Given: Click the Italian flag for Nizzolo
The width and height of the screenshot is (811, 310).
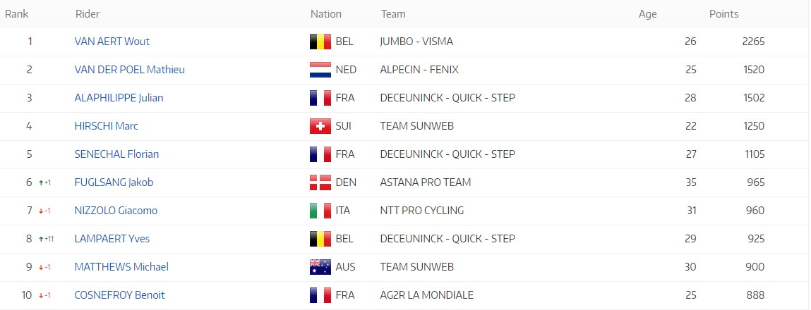Looking at the screenshot, I should pos(320,210).
